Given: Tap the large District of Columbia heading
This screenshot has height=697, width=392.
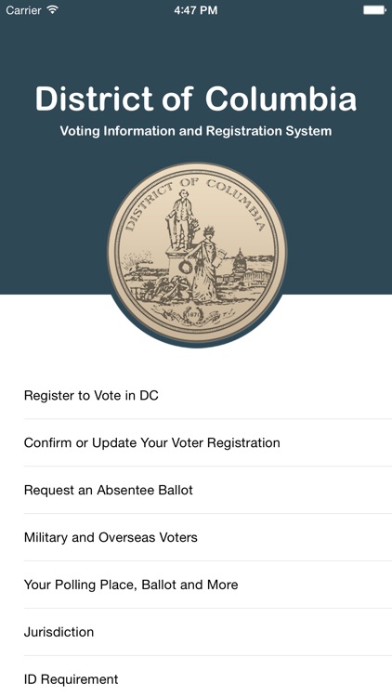Looking at the screenshot, I should pos(196,99).
